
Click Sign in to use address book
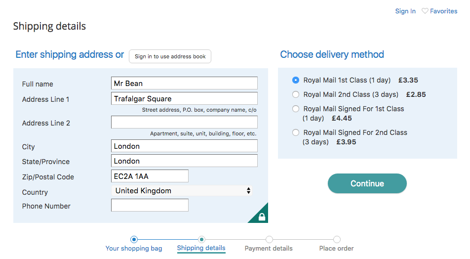click(x=170, y=56)
